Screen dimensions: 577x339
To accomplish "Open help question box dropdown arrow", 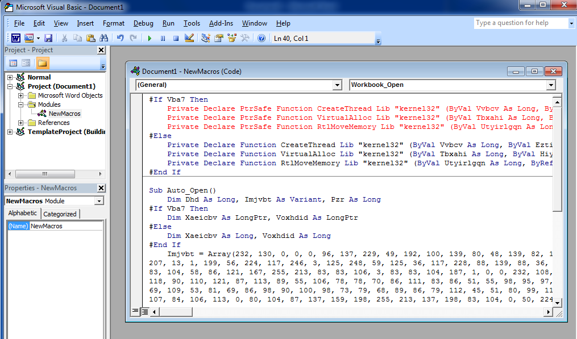I will coord(571,23).
